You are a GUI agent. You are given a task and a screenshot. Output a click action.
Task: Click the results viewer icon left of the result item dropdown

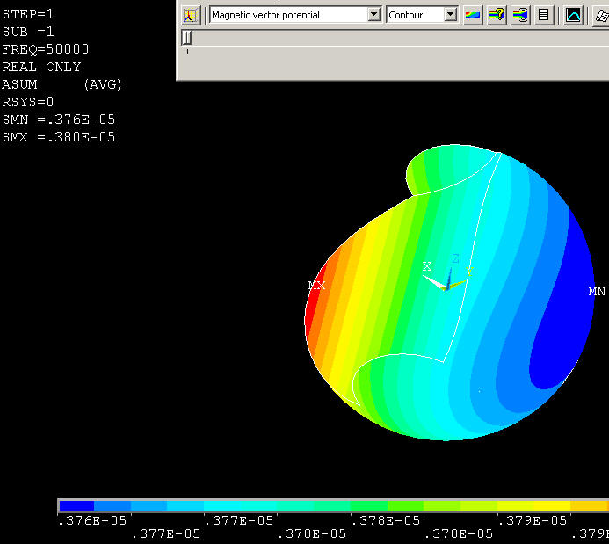click(191, 15)
